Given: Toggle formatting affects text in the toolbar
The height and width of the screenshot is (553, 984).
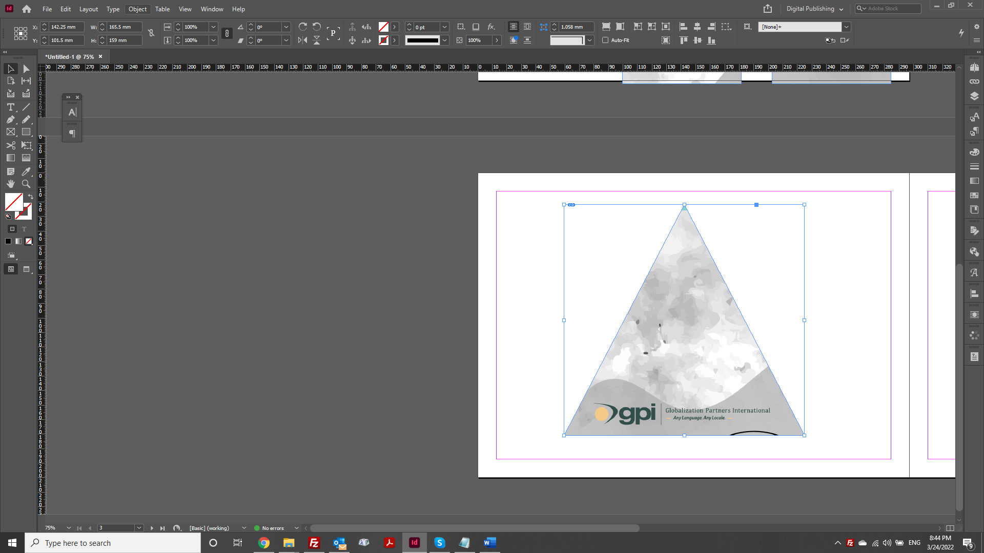Looking at the screenshot, I should (24, 229).
